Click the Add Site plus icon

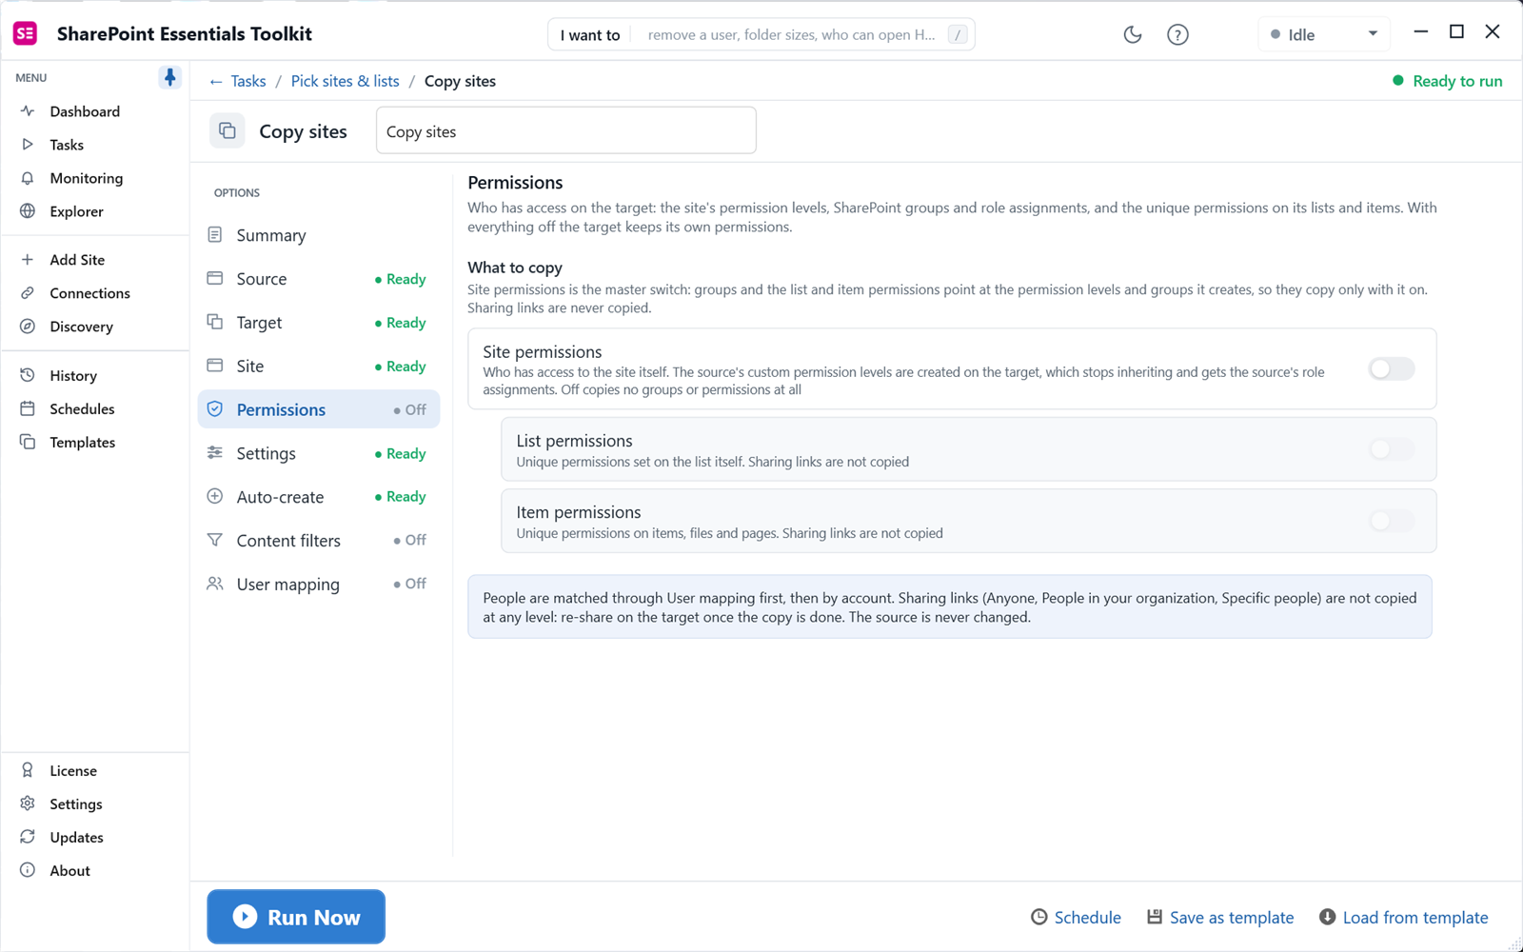[28, 260]
